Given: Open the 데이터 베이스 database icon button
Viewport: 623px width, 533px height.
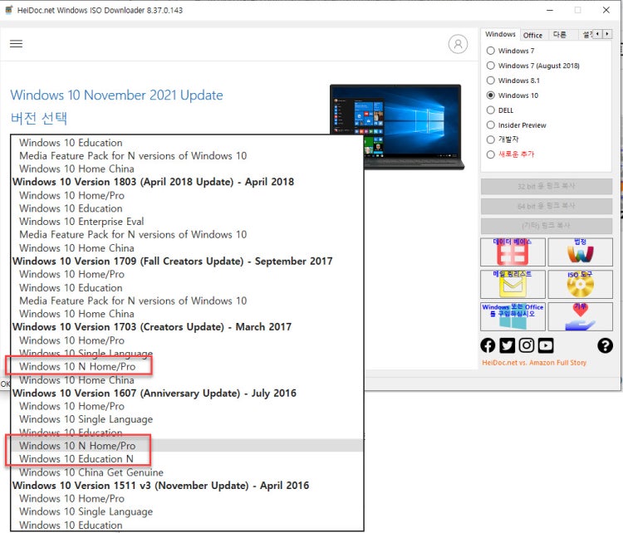Looking at the screenshot, I should click(513, 252).
